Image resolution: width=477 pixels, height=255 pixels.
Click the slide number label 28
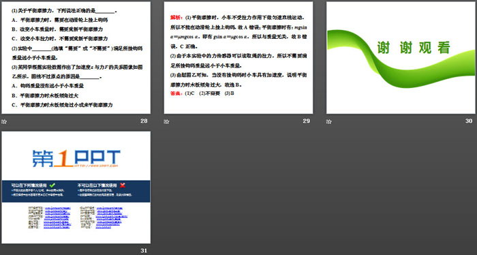(x=144, y=121)
